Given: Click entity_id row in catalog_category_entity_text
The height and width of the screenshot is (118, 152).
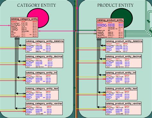Looking at the screenshot, I should 42,98.
